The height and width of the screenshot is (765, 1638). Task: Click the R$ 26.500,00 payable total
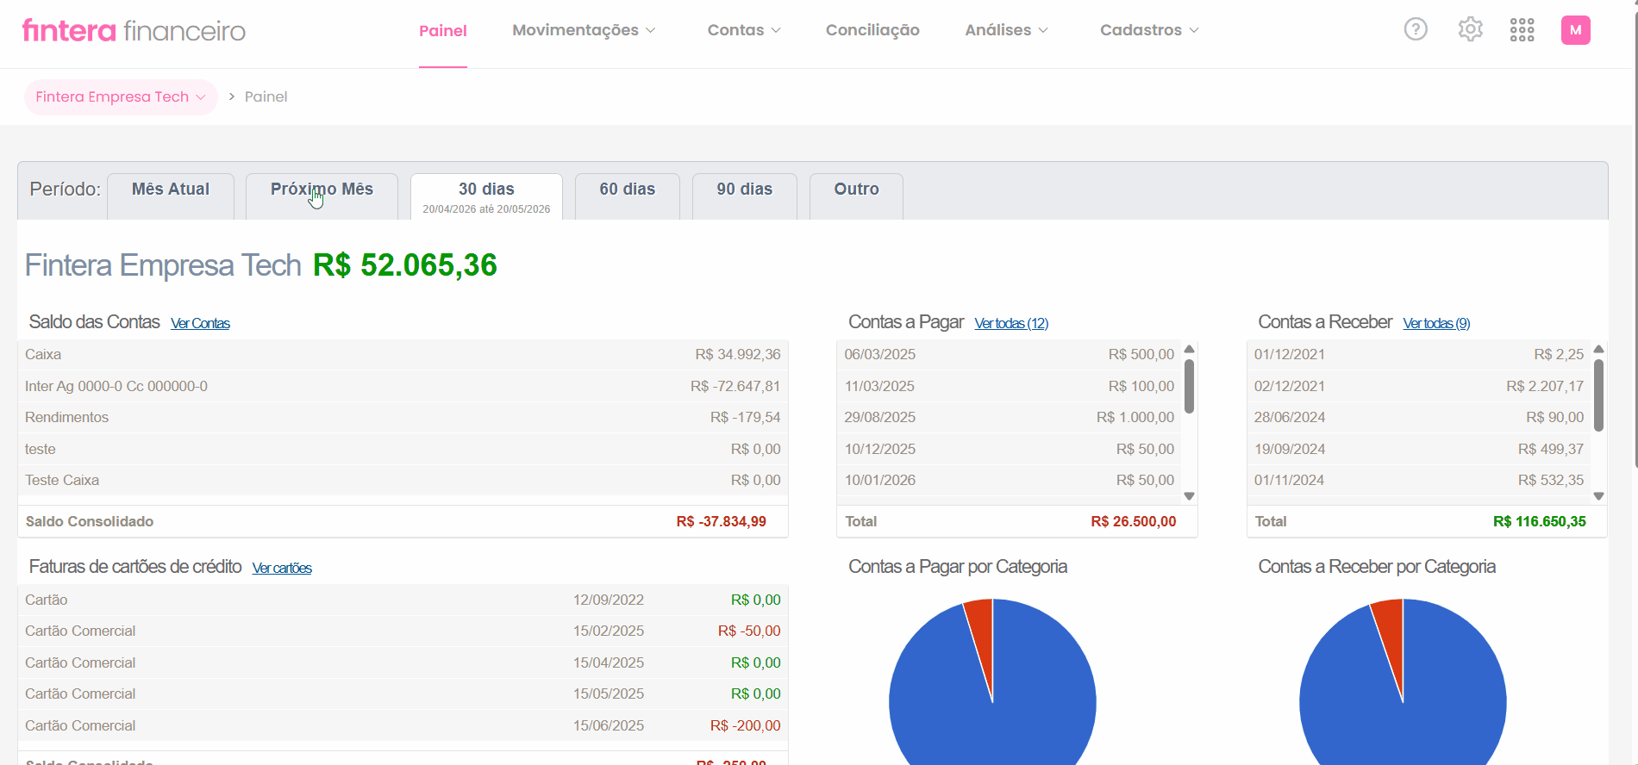click(1133, 522)
